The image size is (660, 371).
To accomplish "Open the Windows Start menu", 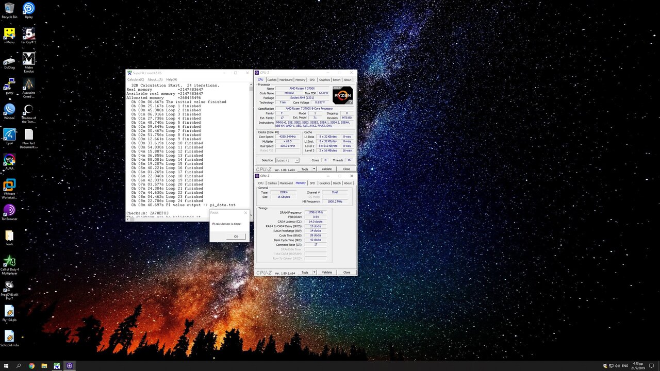I will [x=6, y=366].
